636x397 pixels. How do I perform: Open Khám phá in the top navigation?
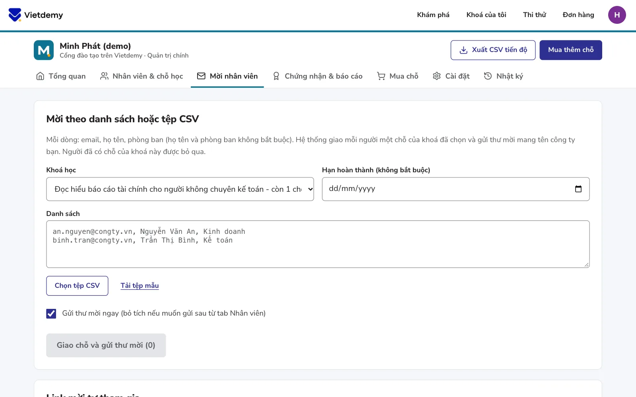(x=433, y=15)
